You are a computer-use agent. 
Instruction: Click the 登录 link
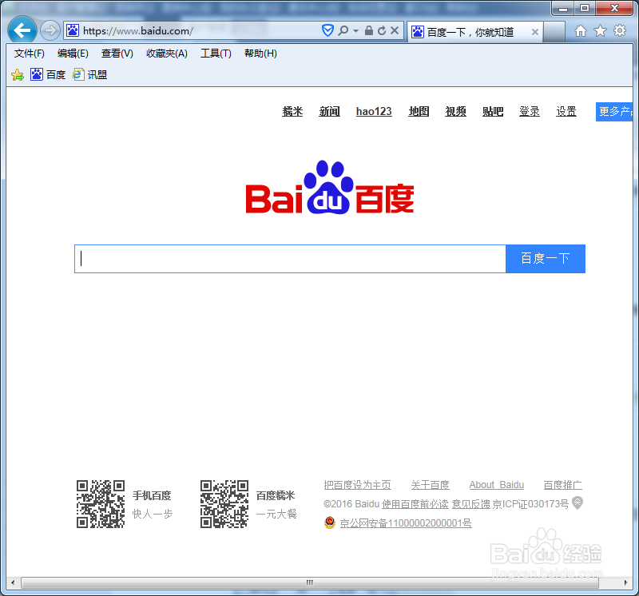tap(530, 111)
